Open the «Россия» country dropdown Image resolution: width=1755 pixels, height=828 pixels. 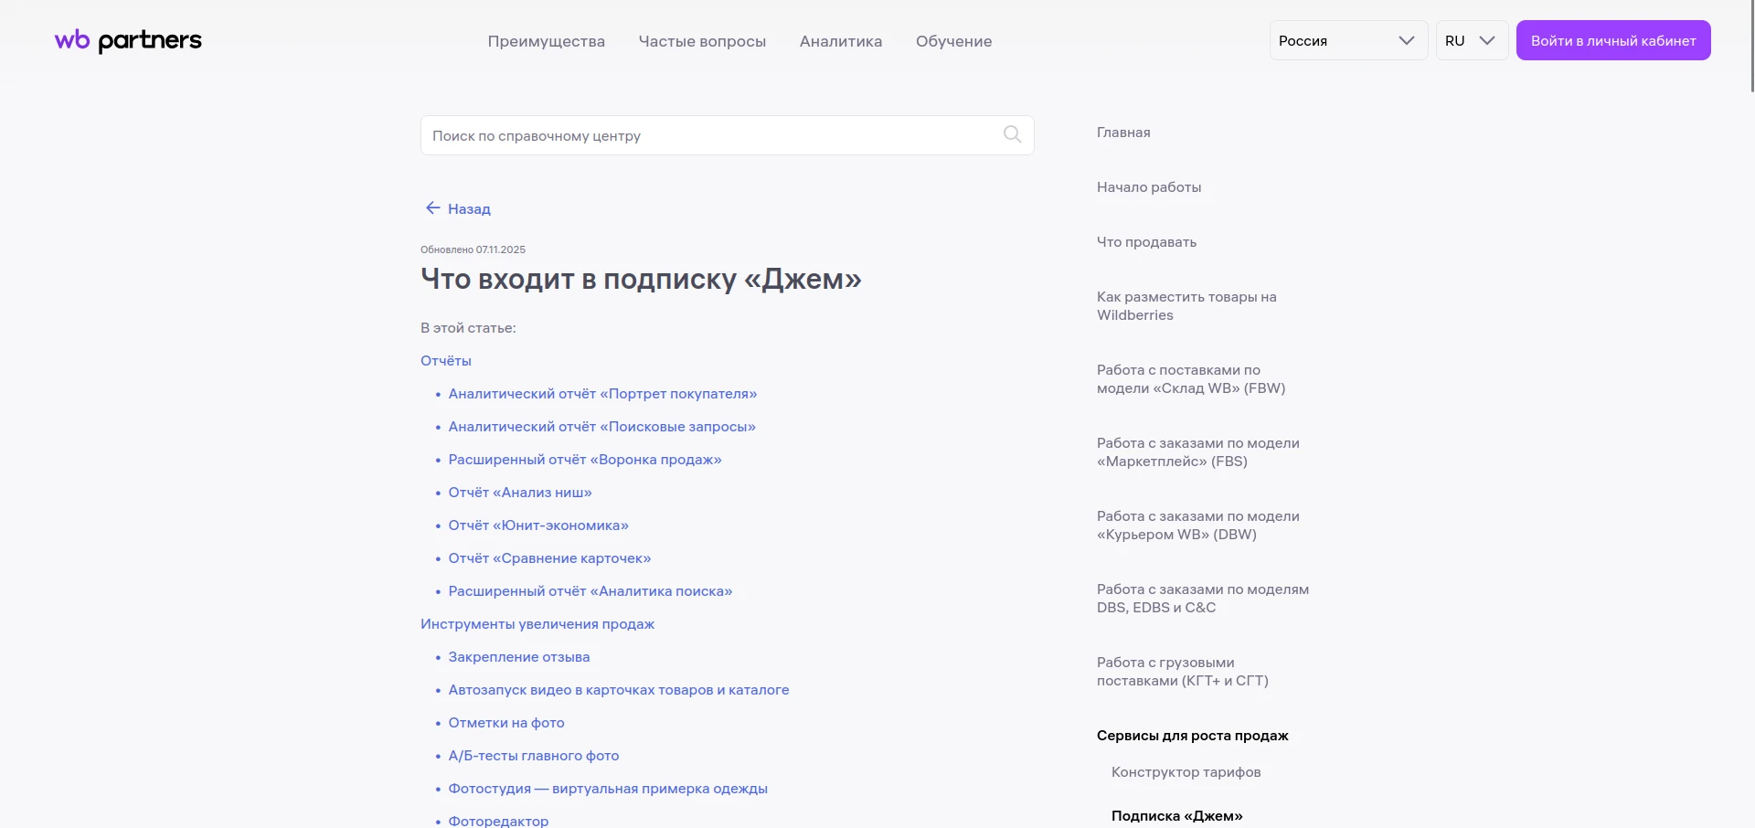click(x=1347, y=40)
